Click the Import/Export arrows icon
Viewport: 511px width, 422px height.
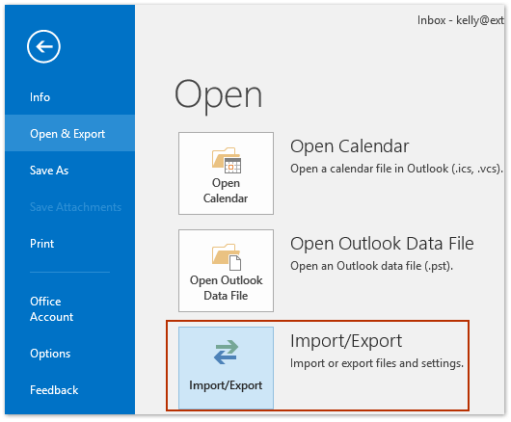pos(226,352)
